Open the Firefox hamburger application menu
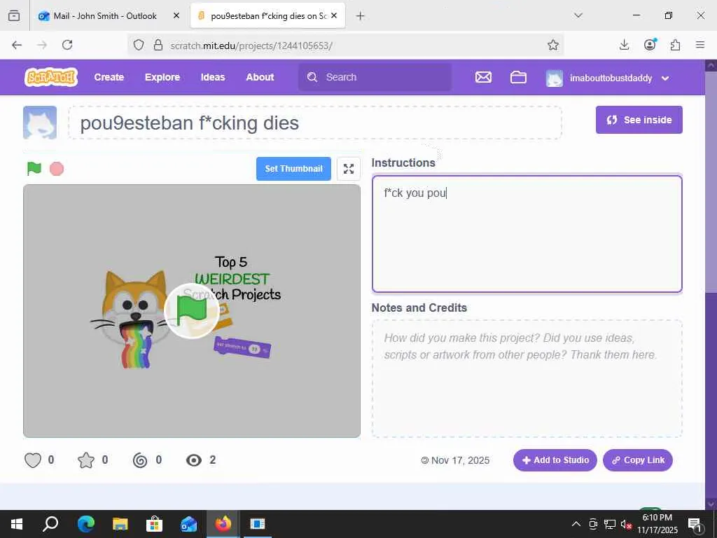Viewport: 717px width, 538px height. click(700, 45)
